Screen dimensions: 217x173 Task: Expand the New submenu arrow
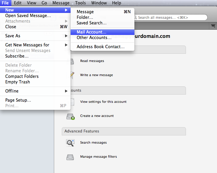click(x=66, y=10)
